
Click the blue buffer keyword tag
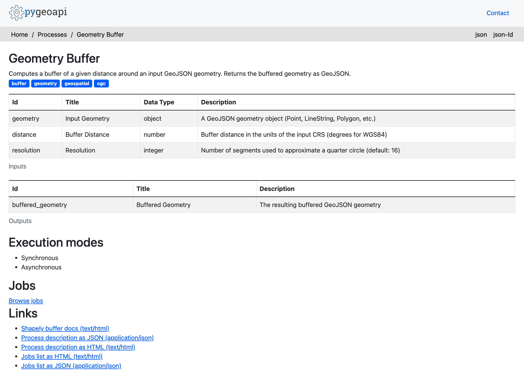19,84
